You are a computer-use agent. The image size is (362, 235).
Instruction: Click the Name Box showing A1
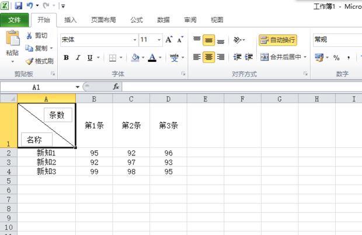(36, 87)
